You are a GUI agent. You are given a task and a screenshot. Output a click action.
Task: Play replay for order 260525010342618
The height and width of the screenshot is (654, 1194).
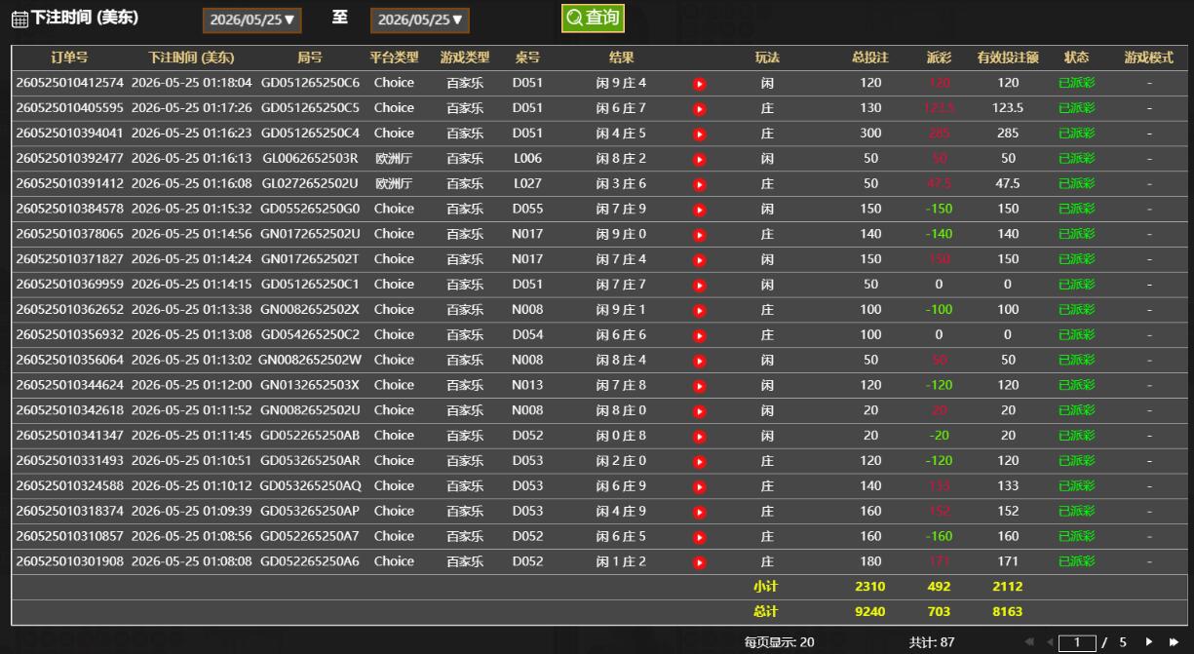click(699, 412)
